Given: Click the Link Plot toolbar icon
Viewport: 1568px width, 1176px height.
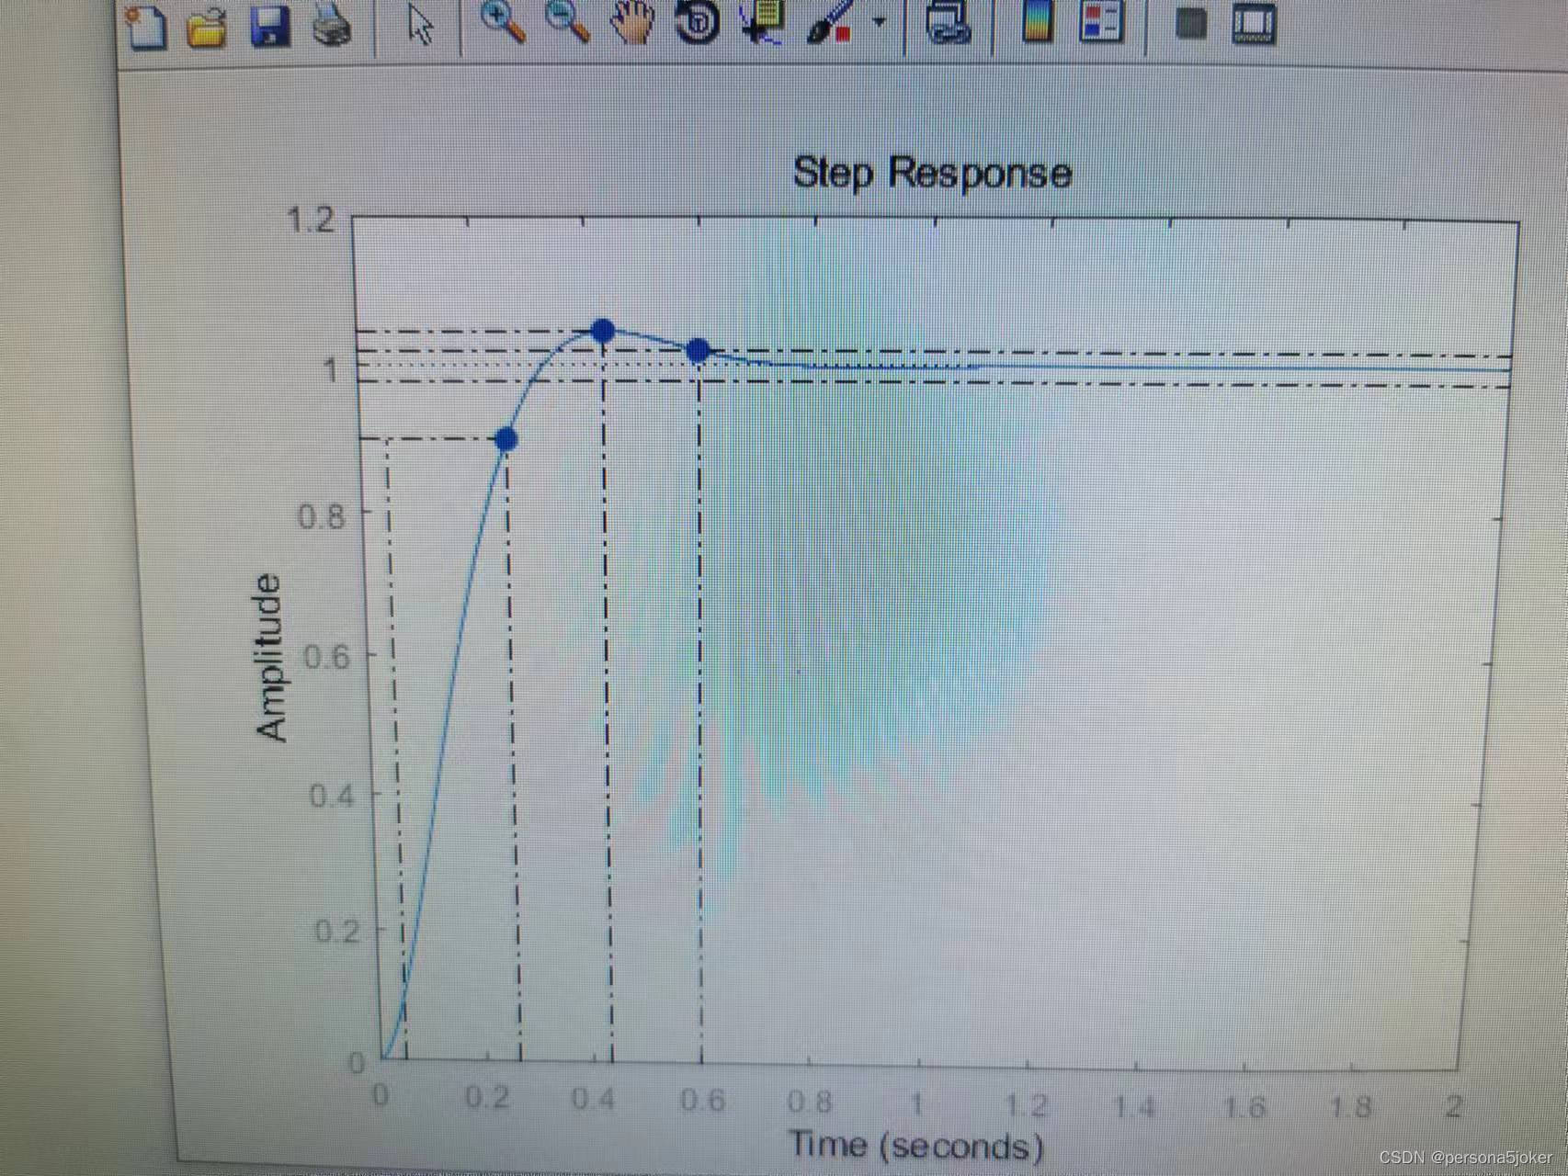Looking at the screenshot, I should tap(948, 22).
